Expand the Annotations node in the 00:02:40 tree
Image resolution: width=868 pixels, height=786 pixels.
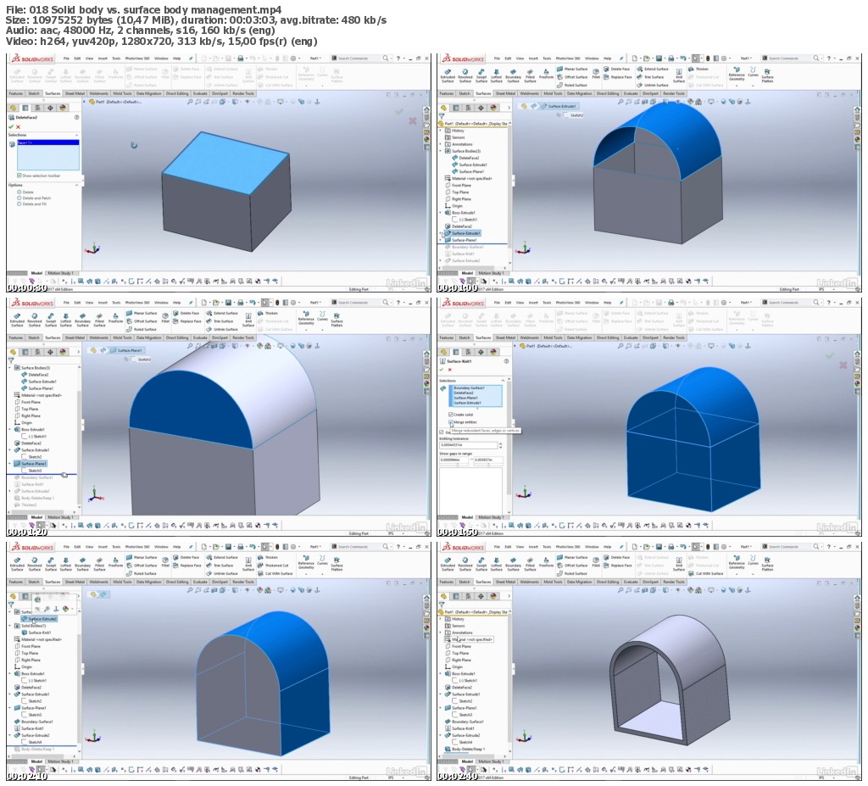click(441, 633)
